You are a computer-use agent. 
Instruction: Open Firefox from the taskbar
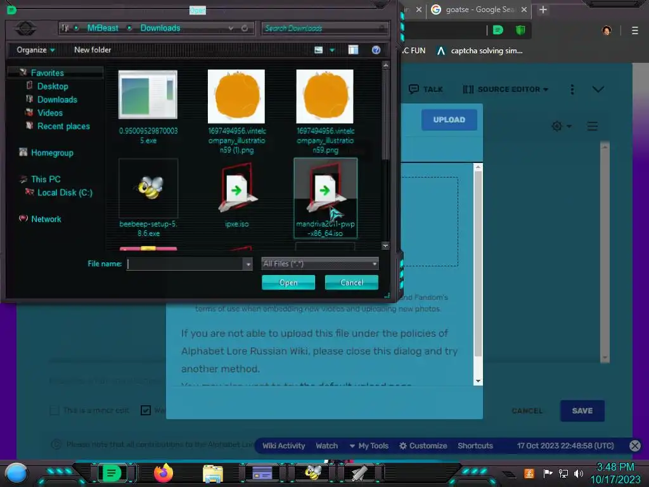coord(163,473)
